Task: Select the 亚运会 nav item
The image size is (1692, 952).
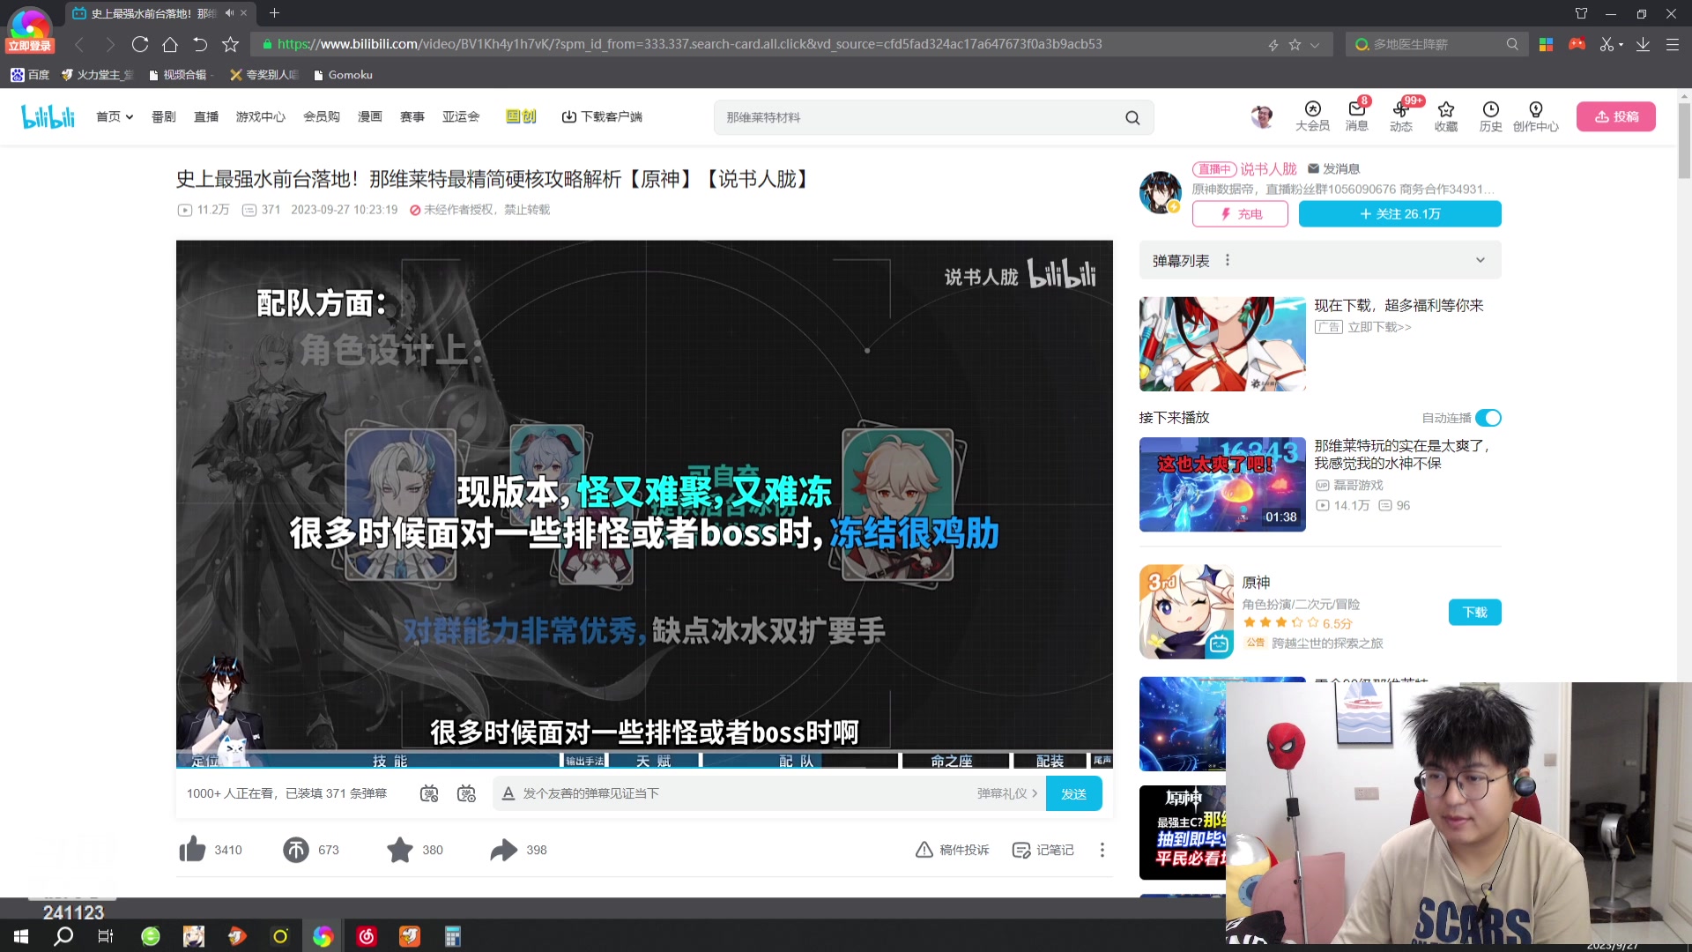Action: tap(461, 117)
